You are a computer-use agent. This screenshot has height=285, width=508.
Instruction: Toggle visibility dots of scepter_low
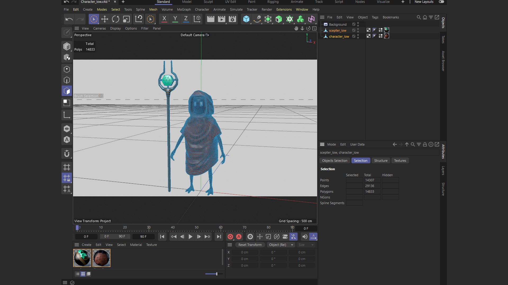tap(358, 30)
